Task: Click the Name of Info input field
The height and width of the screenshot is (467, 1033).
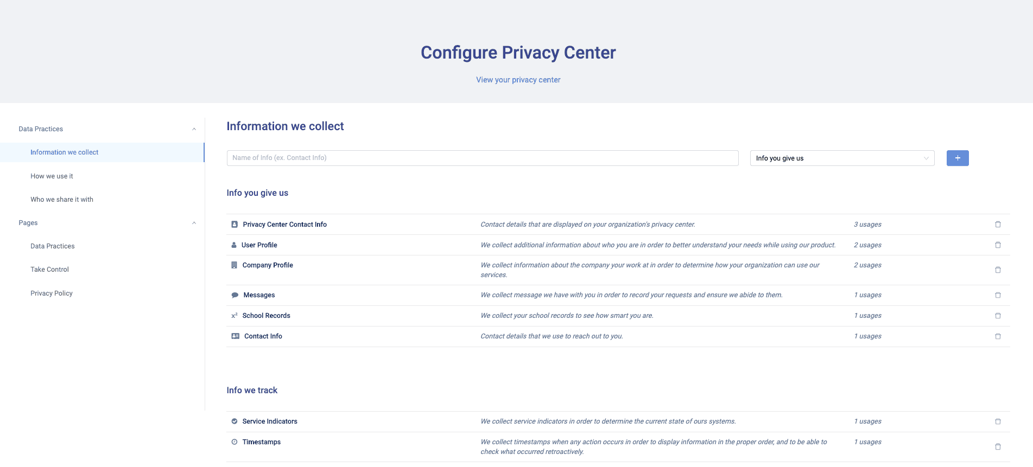Action: [482, 158]
